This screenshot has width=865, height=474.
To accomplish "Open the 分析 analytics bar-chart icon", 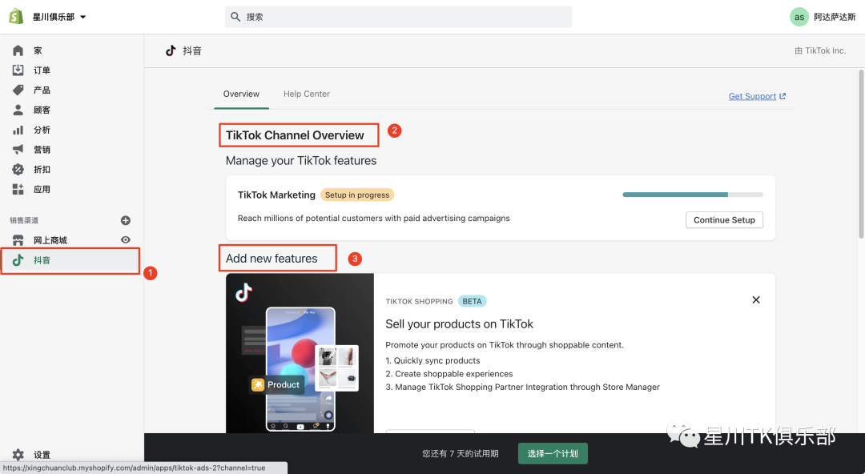I will [18, 130].
